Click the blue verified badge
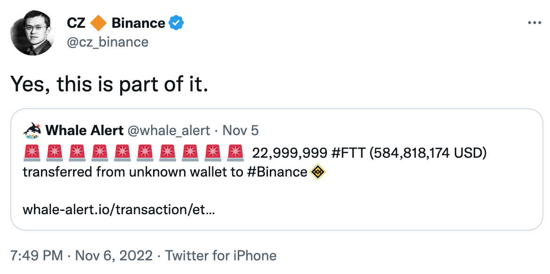Image resolution: width=550 pixels, height=274 pixels. (177, 23)
